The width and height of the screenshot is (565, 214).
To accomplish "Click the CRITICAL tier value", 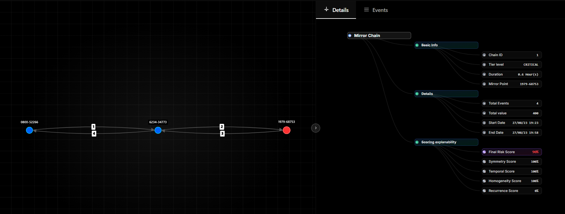I will click(531, 65).
